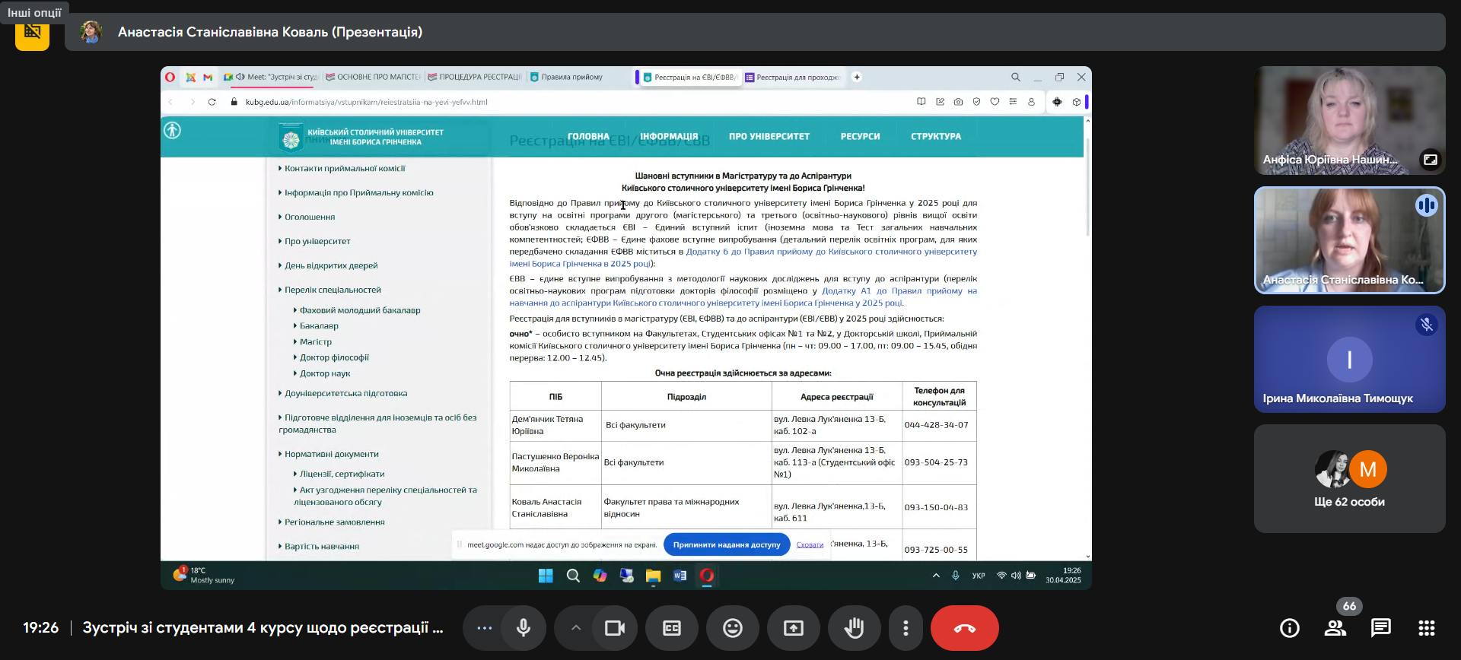Click picture-in-picture icon on Анфіса's tile
This screenshot has height=660, width=1461.
pos(1431,160)
